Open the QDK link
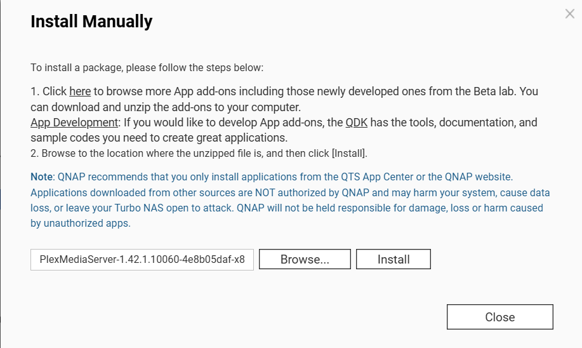Viewport: 582px width, 348px height. 357,122
